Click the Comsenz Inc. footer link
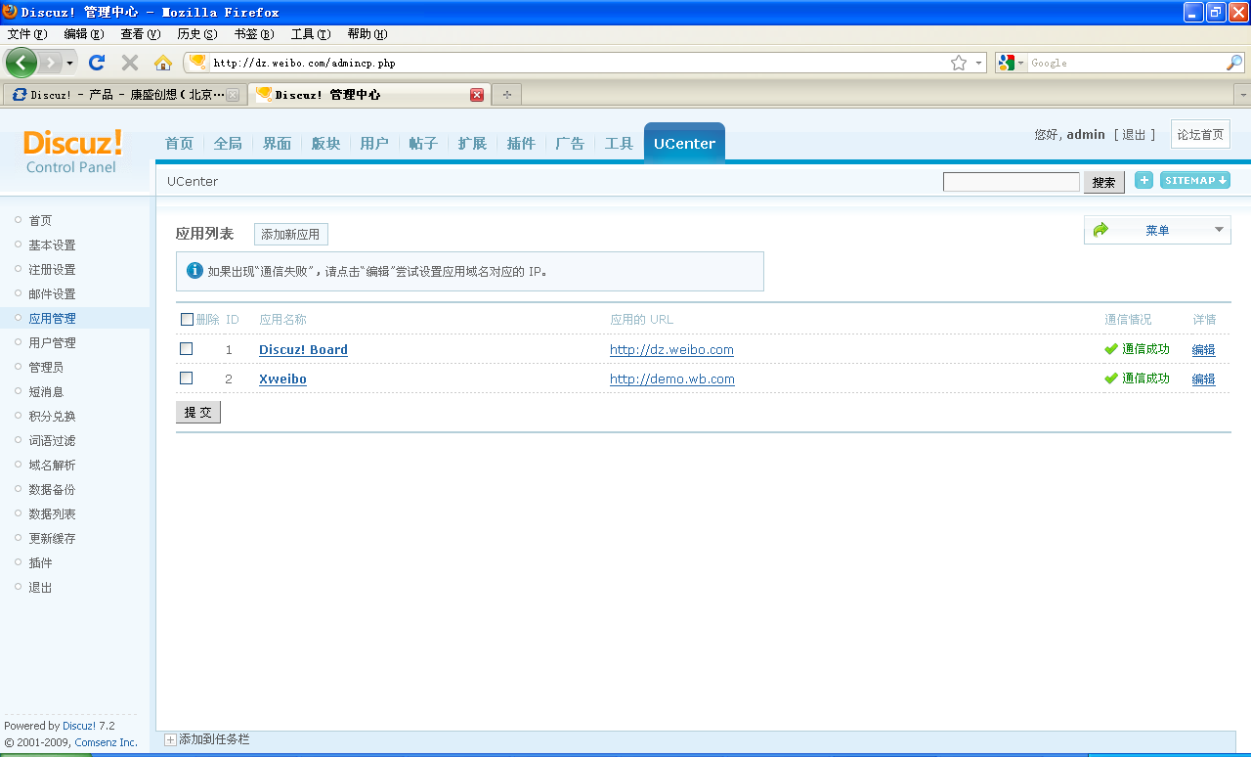This screenshot has width=1251, height=757. click(106, 742)
